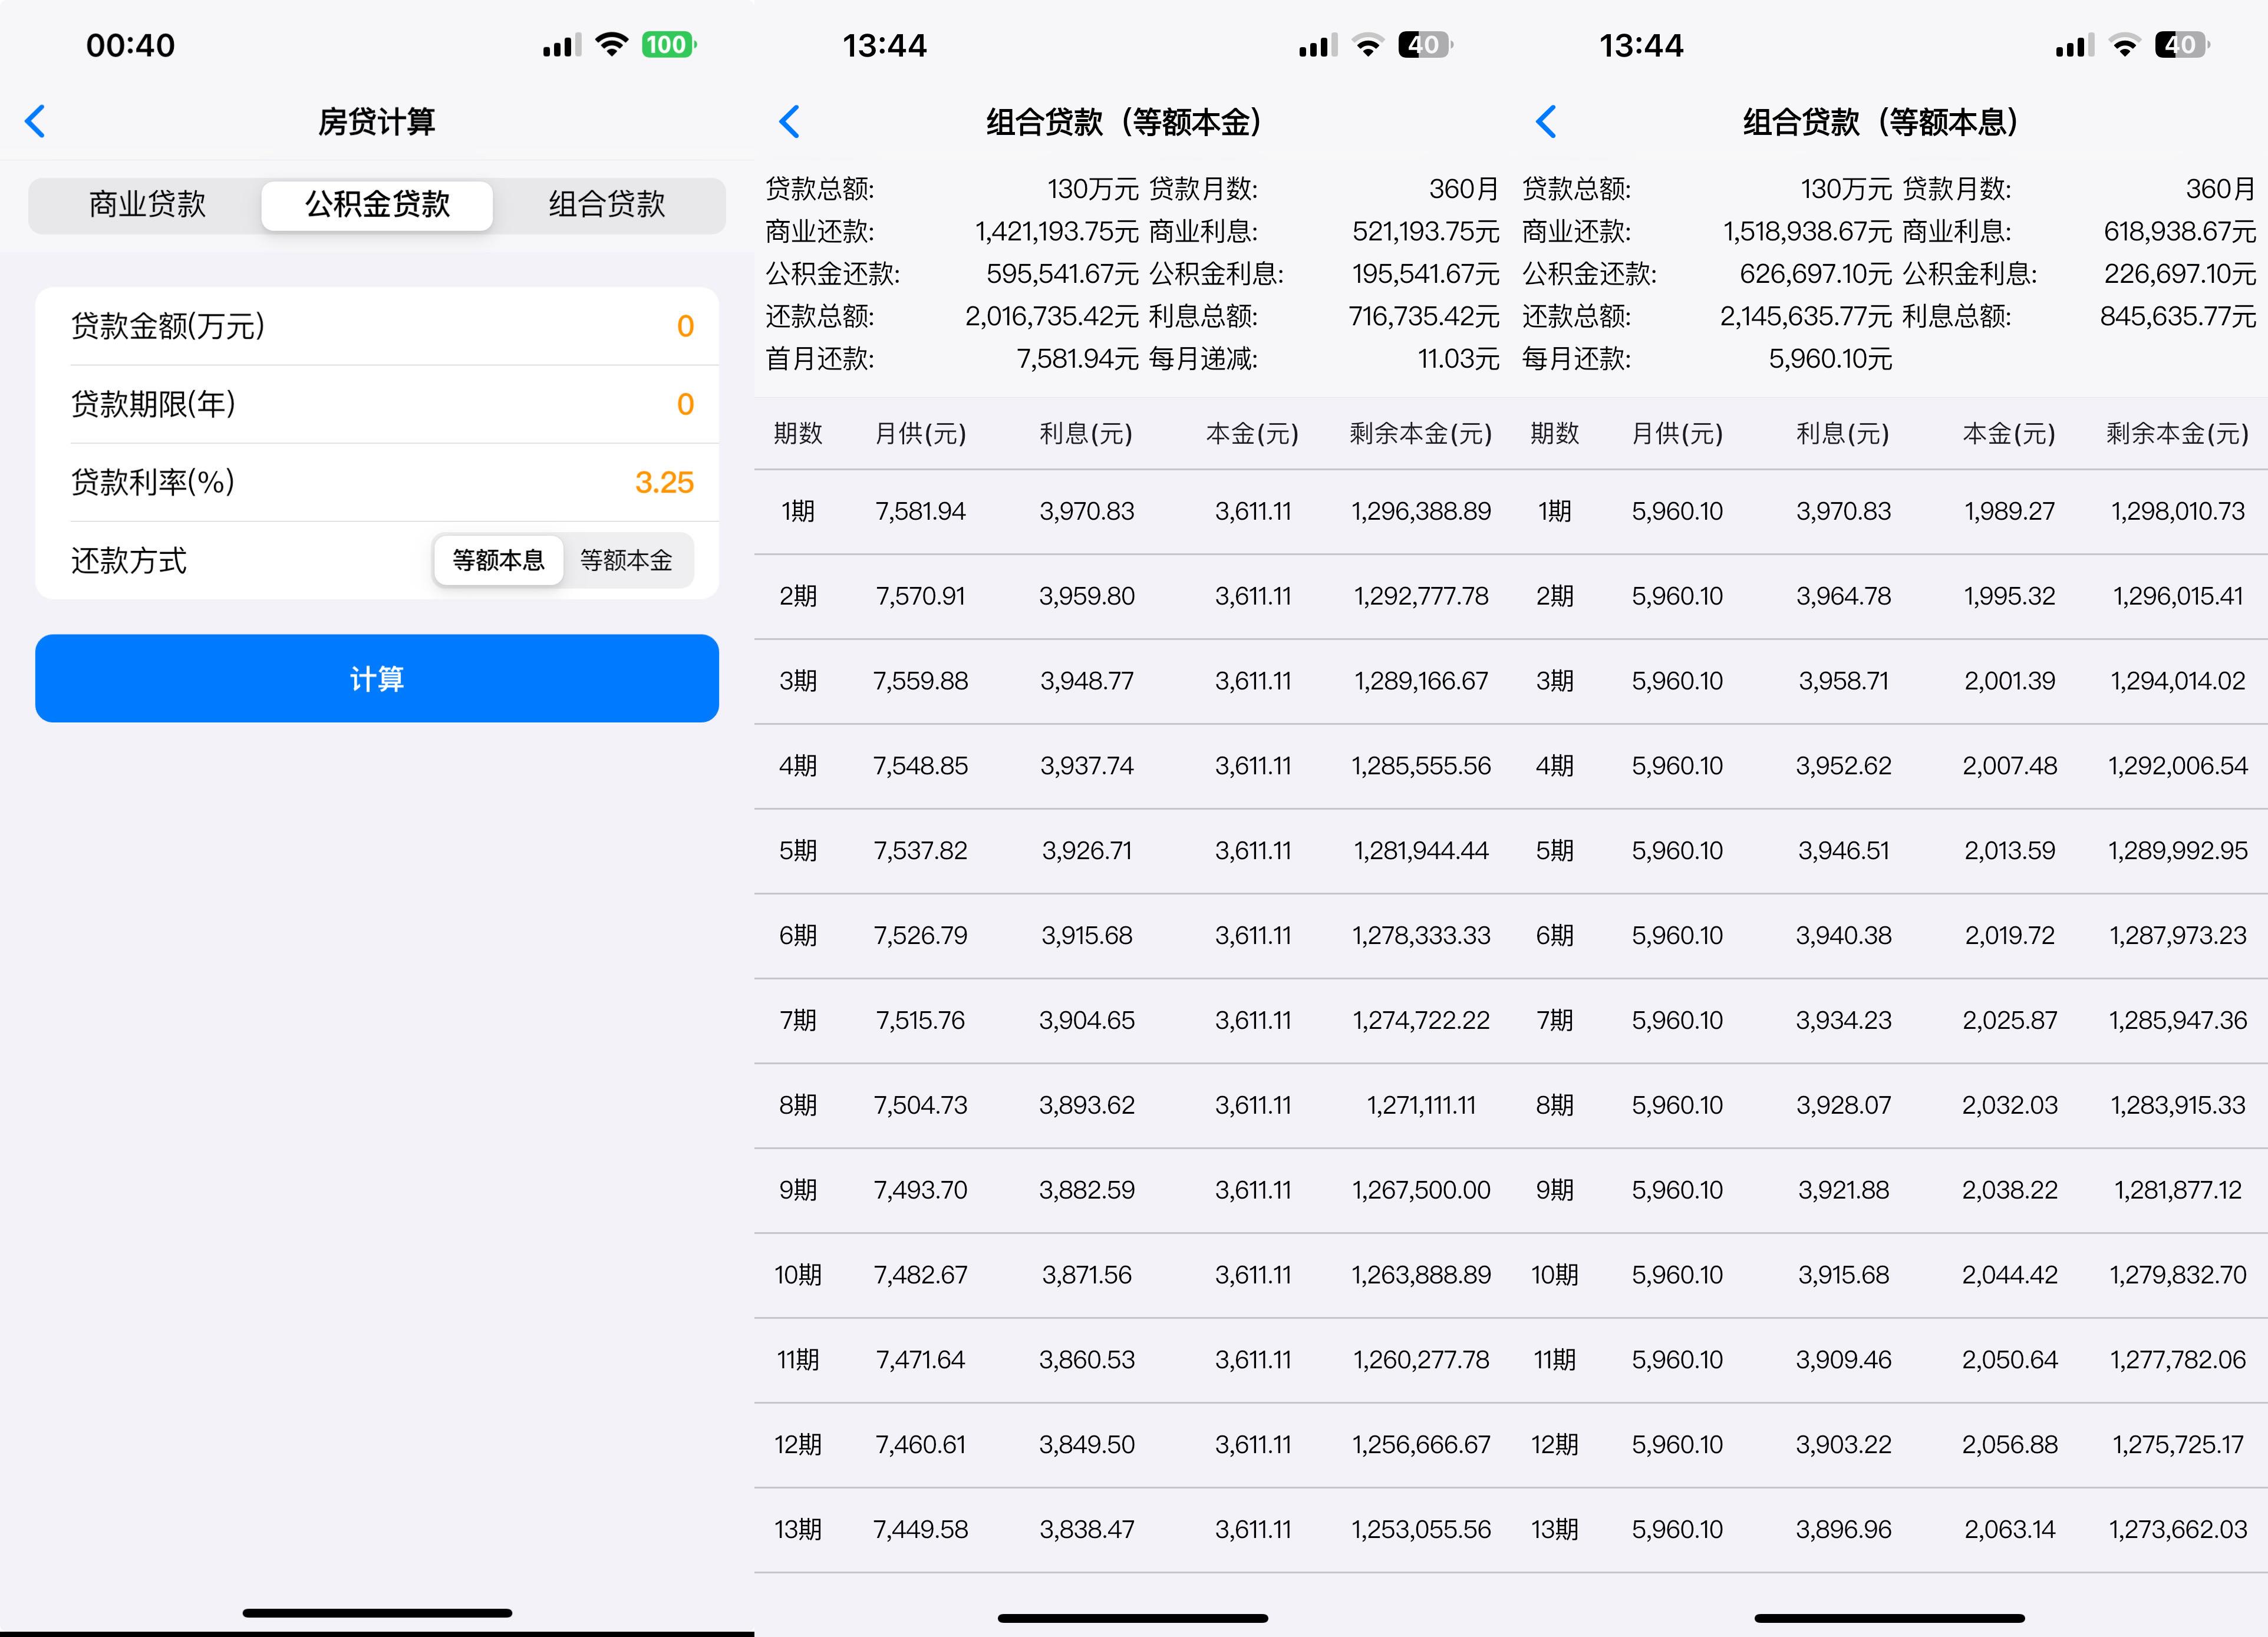Tap 每月还款 5,960.10元 summary value

click(1830, 358)
